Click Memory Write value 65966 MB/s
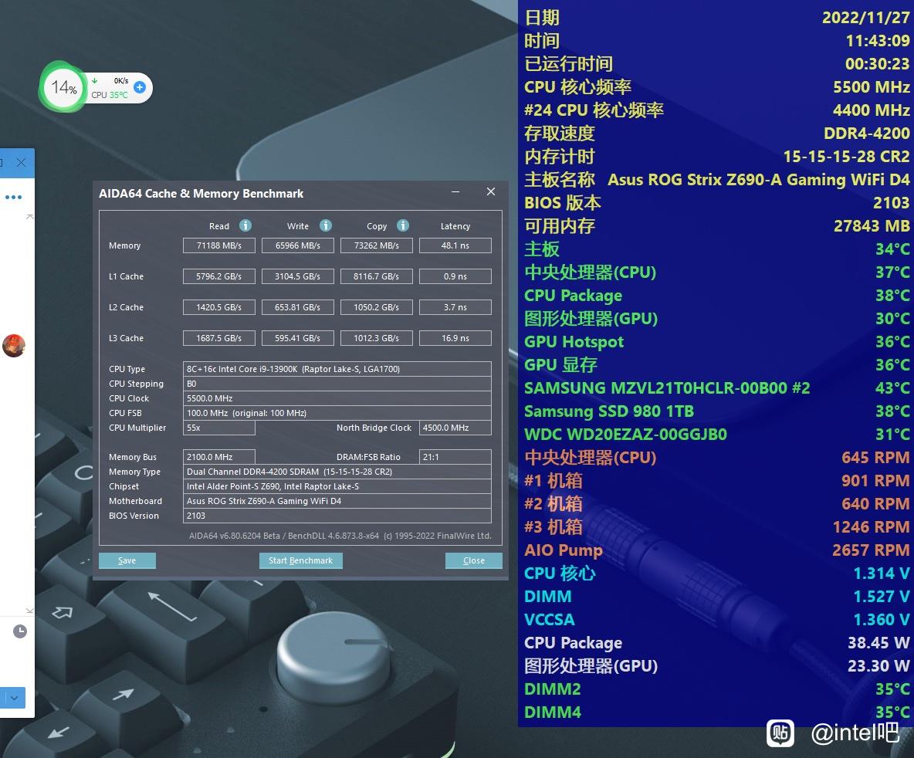914x758 pixels. coord(298,245)
